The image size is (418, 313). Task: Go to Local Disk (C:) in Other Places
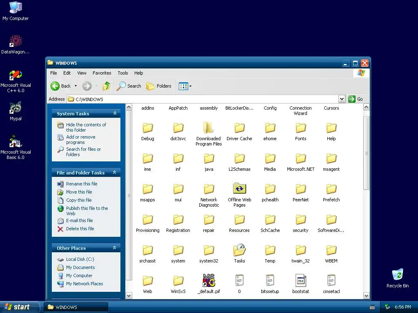(x=80, y=259)
